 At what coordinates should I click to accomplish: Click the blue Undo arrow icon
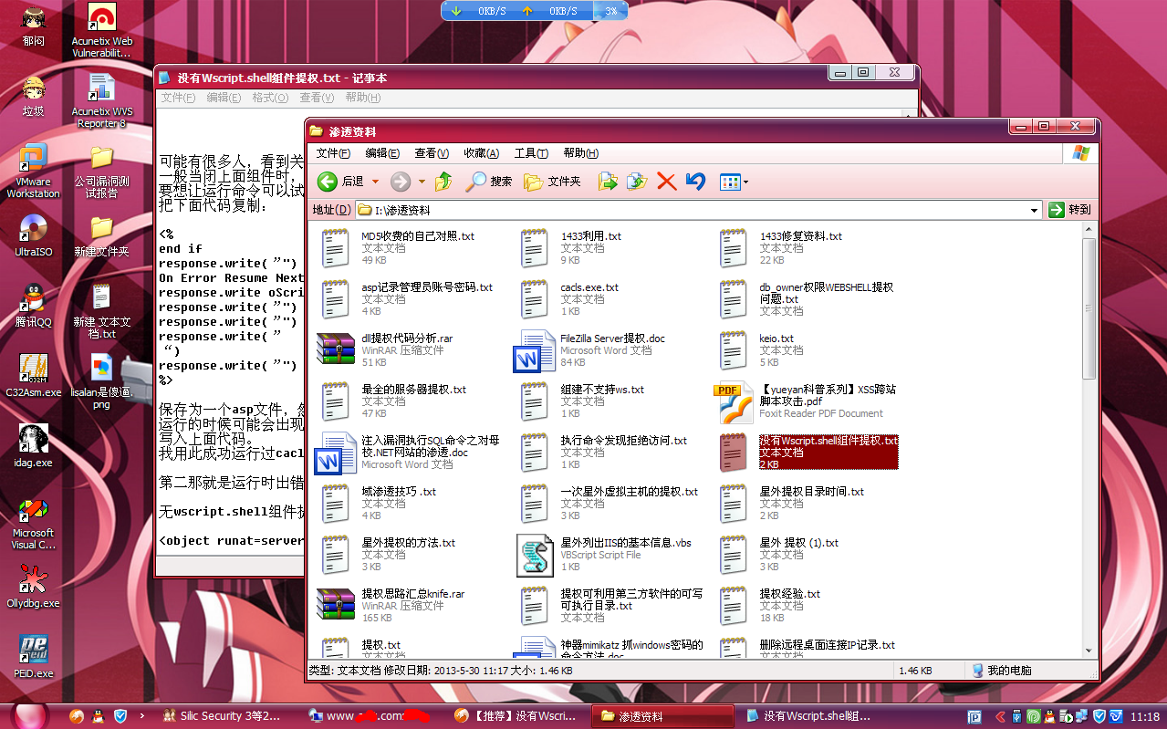click(695, 182)
